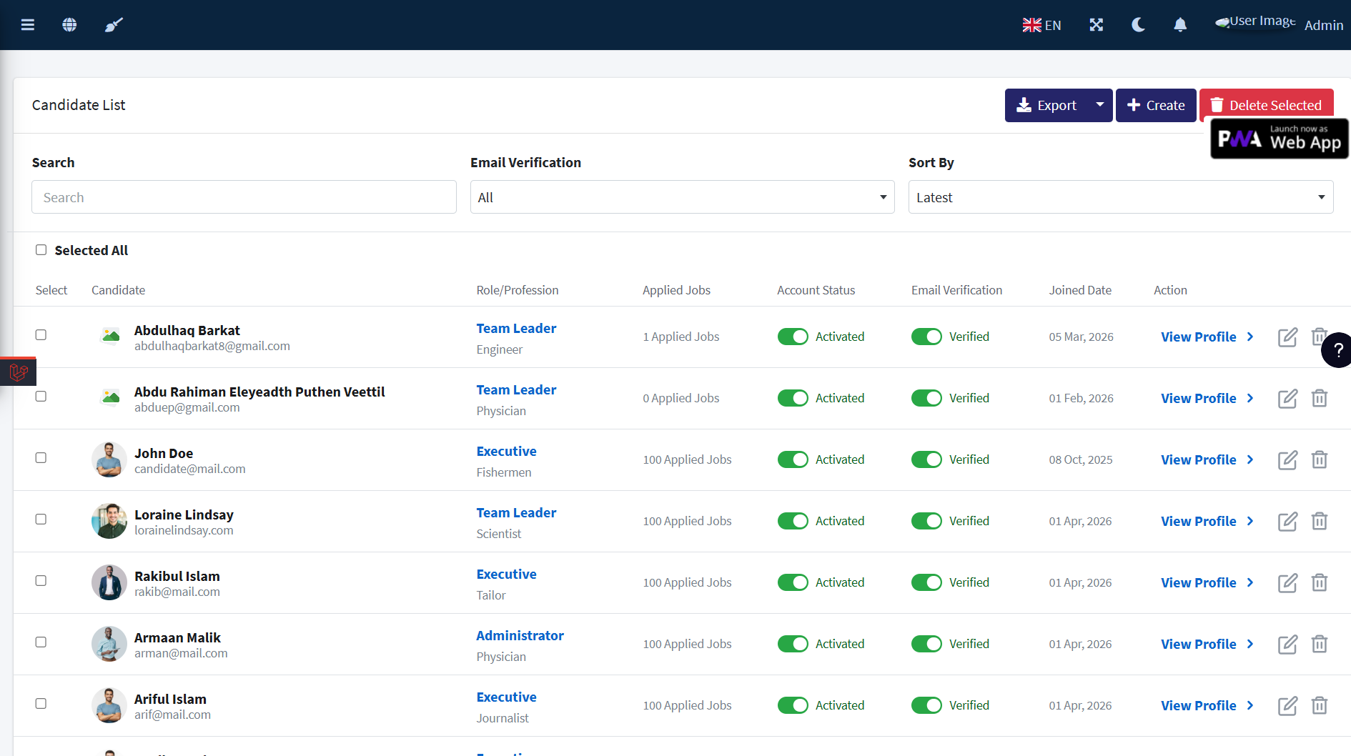Open the EN language menu

coord(1041,25)
